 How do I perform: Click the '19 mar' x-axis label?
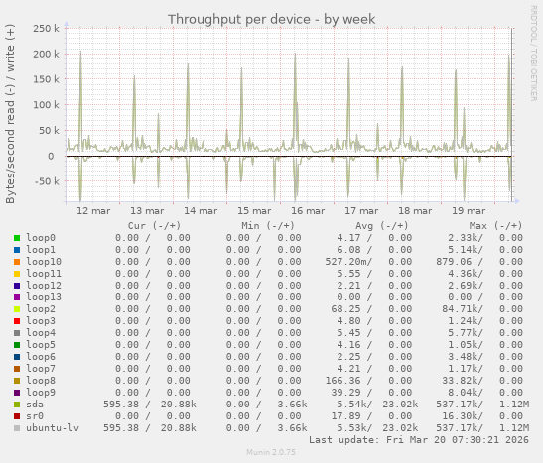pos(469,211)
